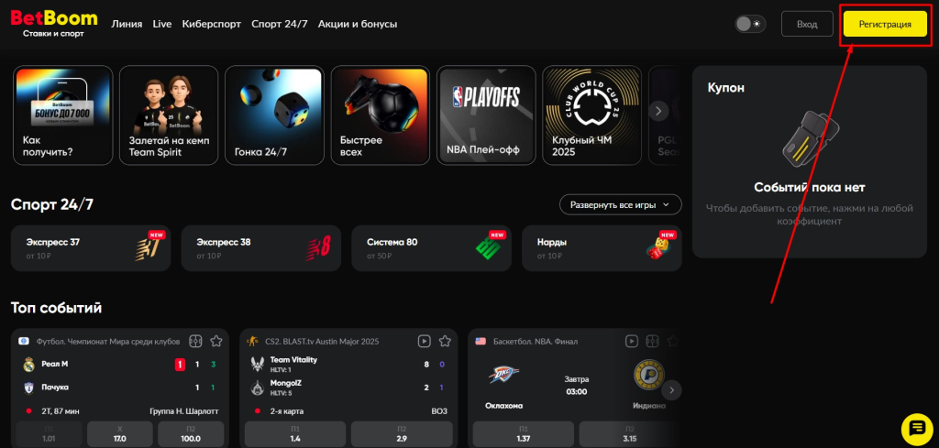Viewport: 939px width, 448px height.
Task: Click the football sport icon on first event
Action: click(x=23, y=341)
